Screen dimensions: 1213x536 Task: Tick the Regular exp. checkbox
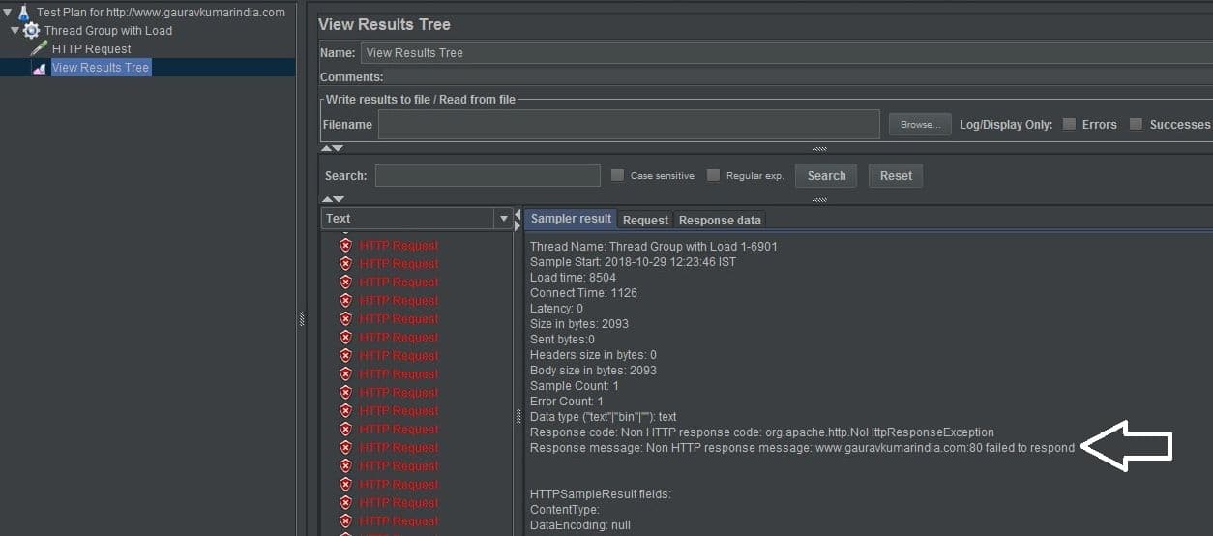click(713, 175)
